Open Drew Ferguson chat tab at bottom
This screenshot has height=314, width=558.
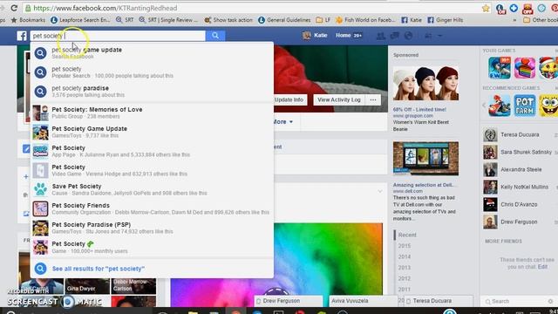coord(289,301)
